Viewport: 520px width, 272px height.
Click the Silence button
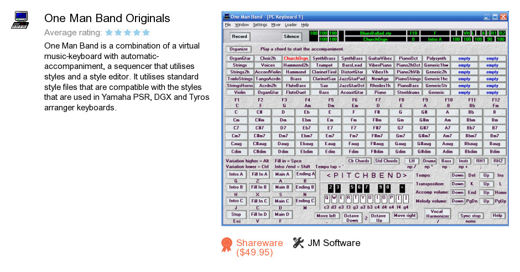291,36
